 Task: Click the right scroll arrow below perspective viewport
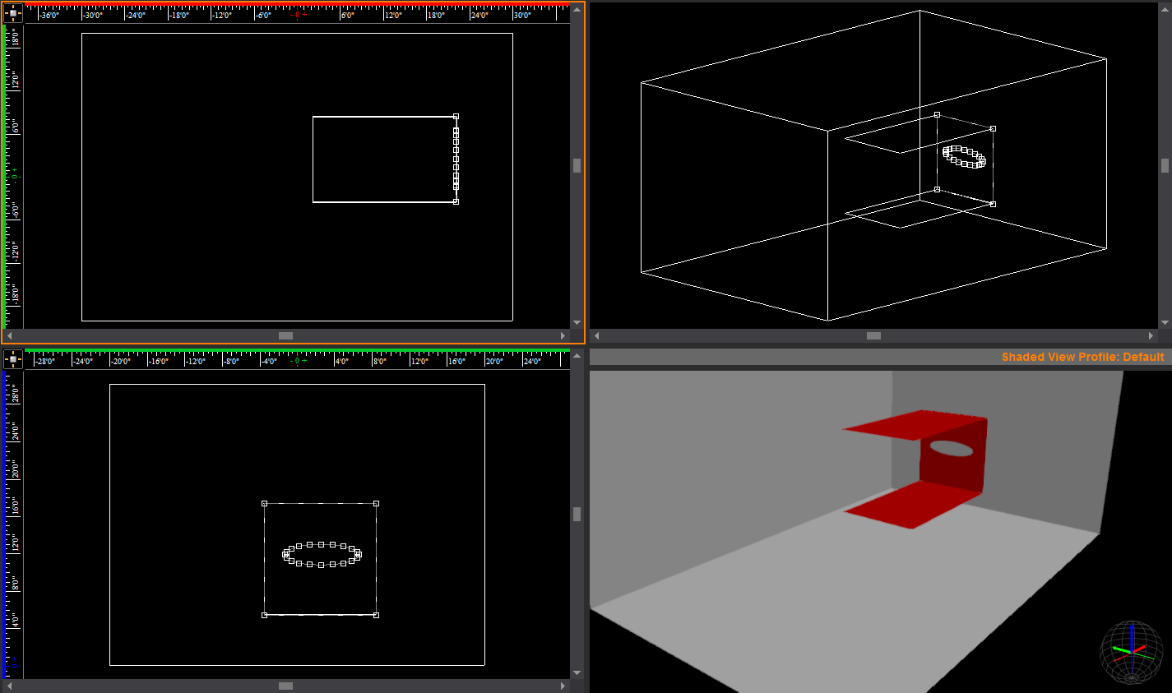coord(1151,335)
